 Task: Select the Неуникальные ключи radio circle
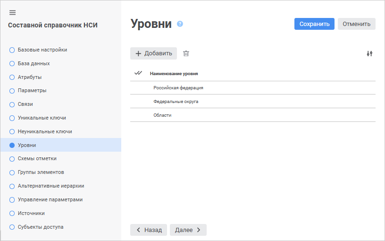click(12, 131)
